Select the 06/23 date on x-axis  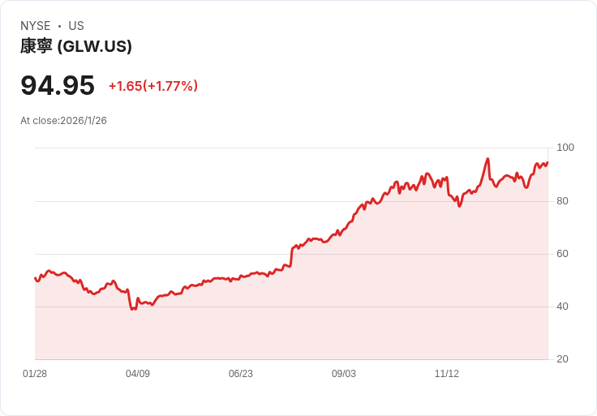click(241, 374)
